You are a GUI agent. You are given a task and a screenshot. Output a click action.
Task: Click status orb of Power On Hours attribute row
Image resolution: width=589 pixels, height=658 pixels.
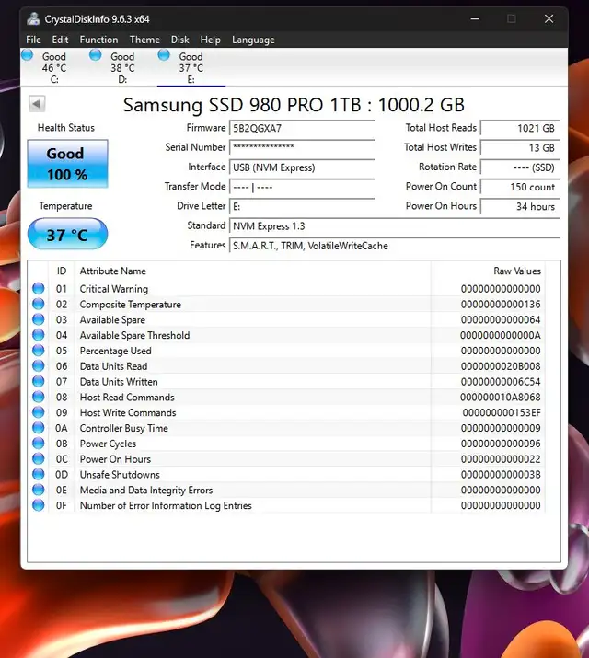point(38,458)
